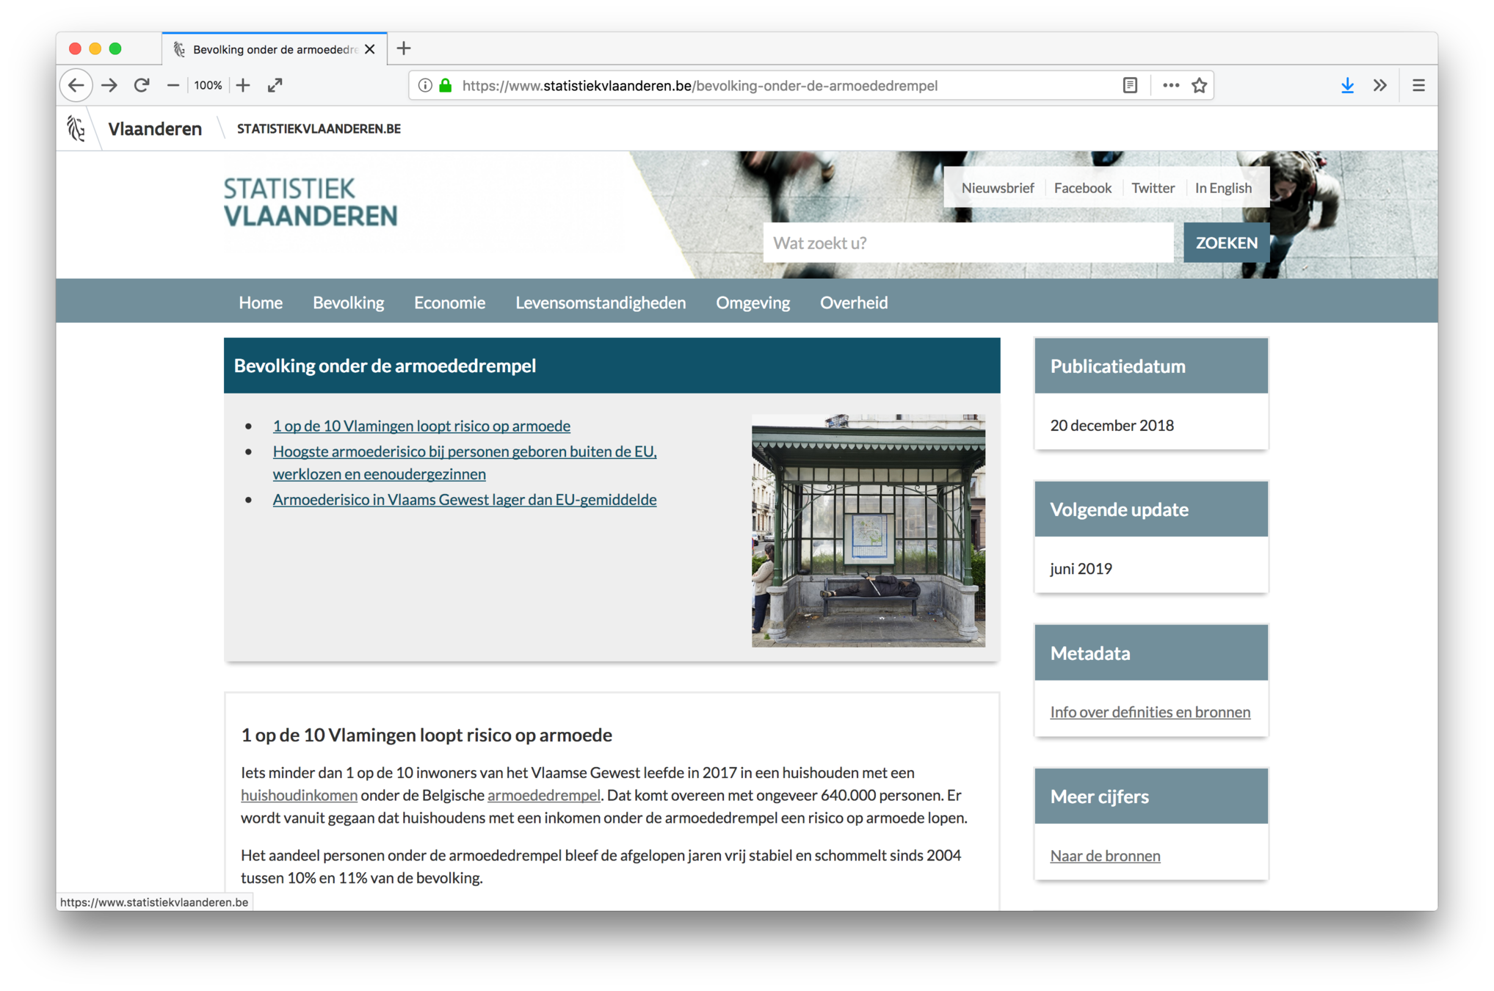Show site info icon in the address bar
The width and height of the screenshot is (1494, 991).
tap(425, 85)
